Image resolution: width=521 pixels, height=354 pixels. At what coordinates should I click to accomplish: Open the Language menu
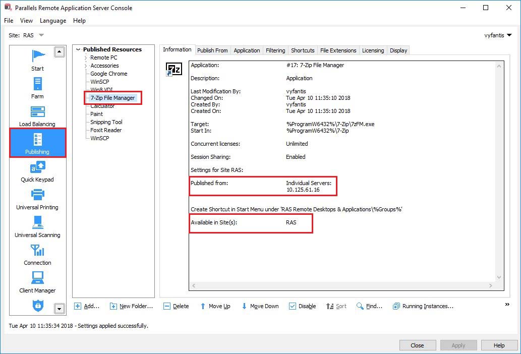click(53, 21)
